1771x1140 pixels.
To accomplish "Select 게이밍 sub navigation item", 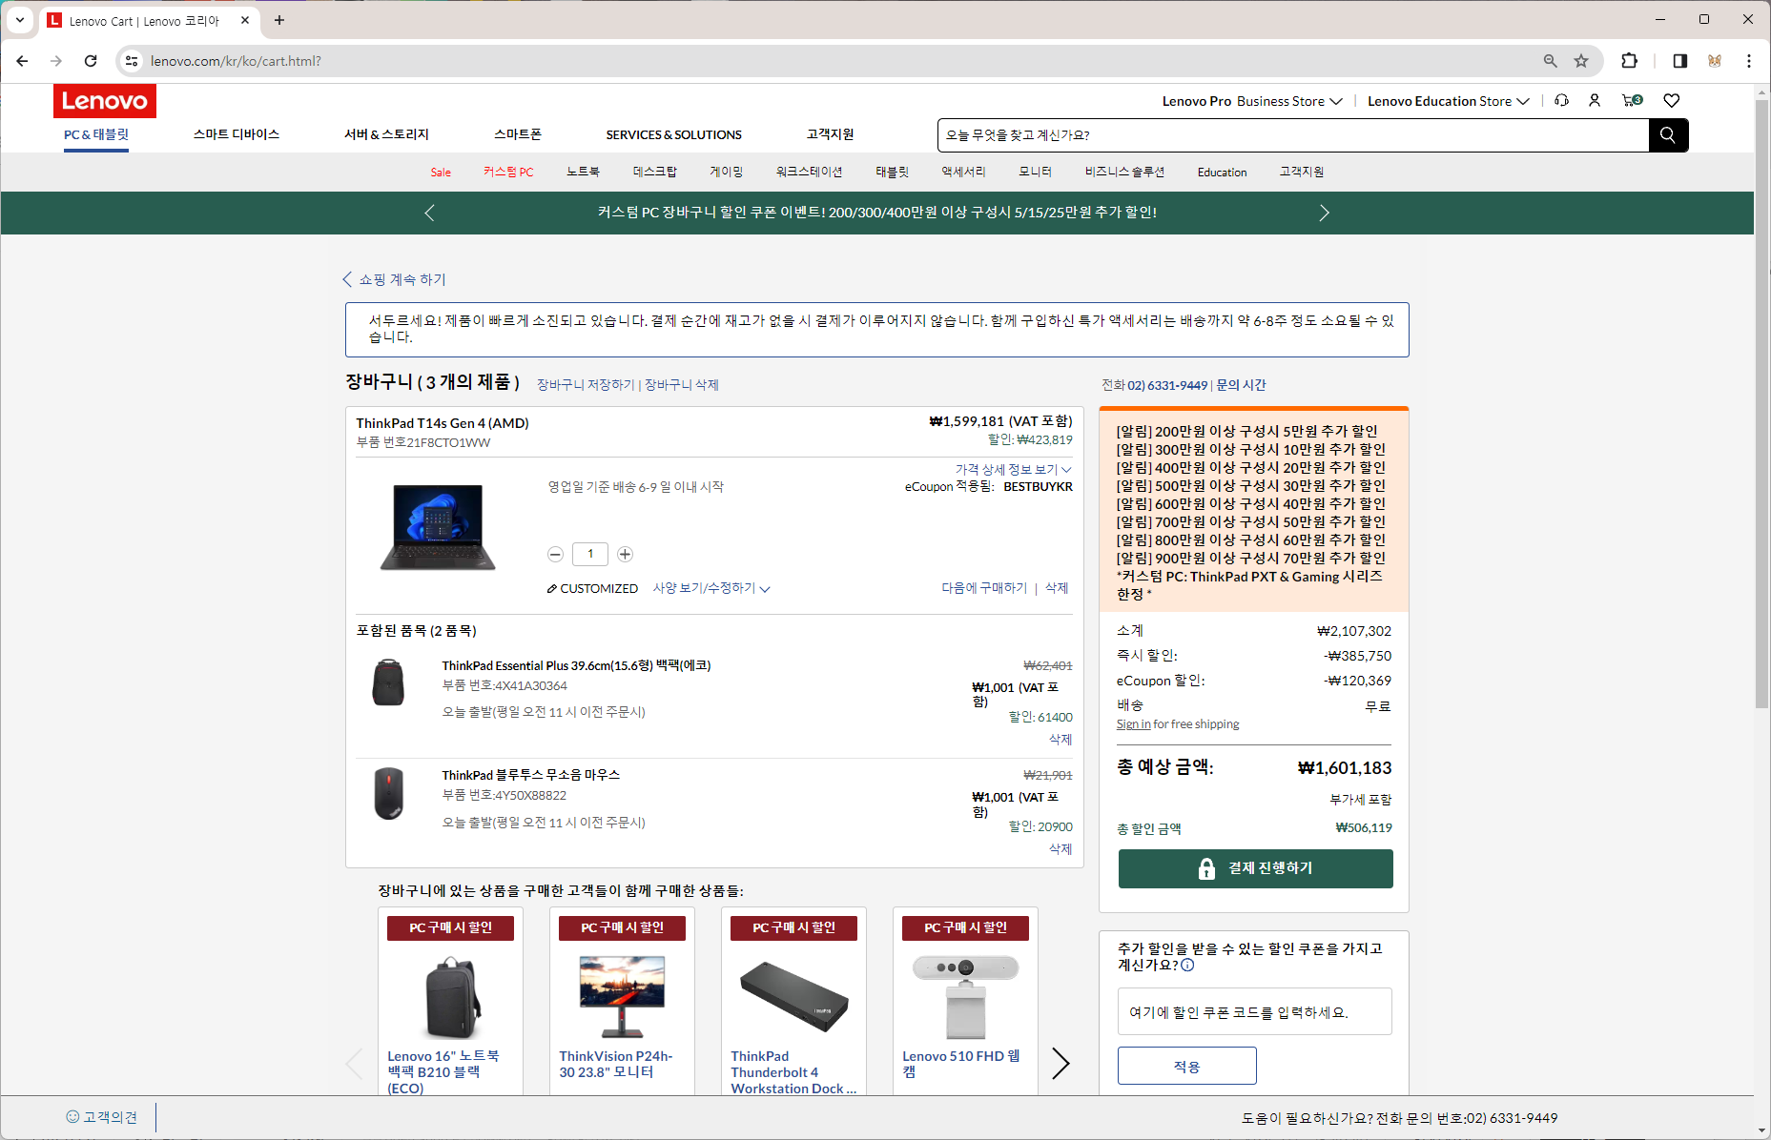I will pos(726,172).
